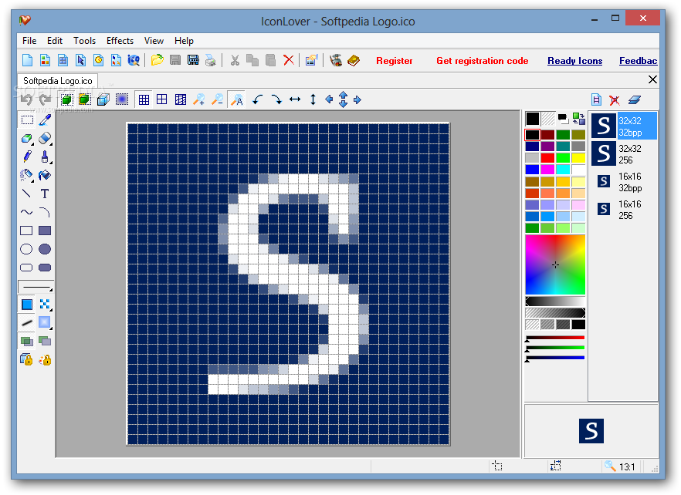Viewport: 681px width, 495px height.
Task: Flip the image horizontally
Action: pyautogui.click(x=295, y=99)
